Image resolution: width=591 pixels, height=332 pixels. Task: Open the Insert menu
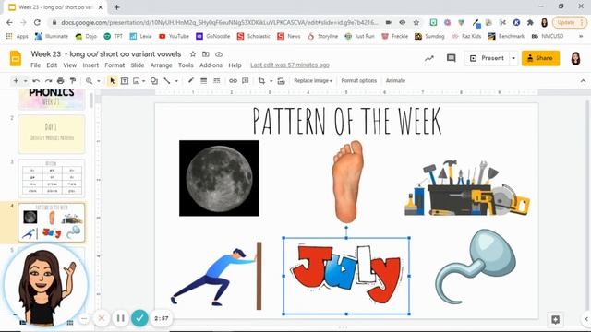pos(90,65)
